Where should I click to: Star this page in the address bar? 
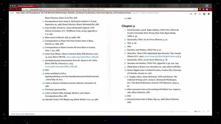point(197,9)
